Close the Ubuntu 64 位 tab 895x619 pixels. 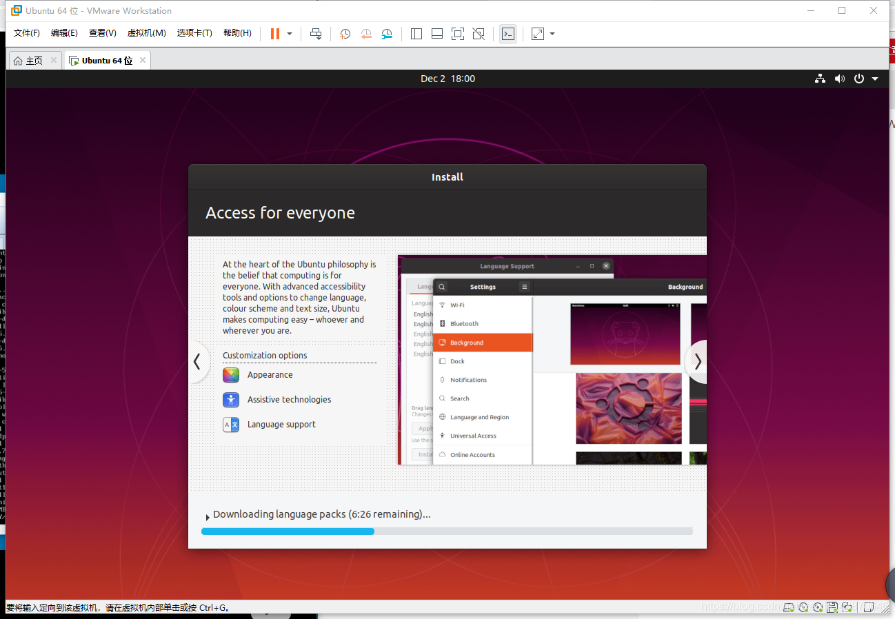[x=143, y=60]
